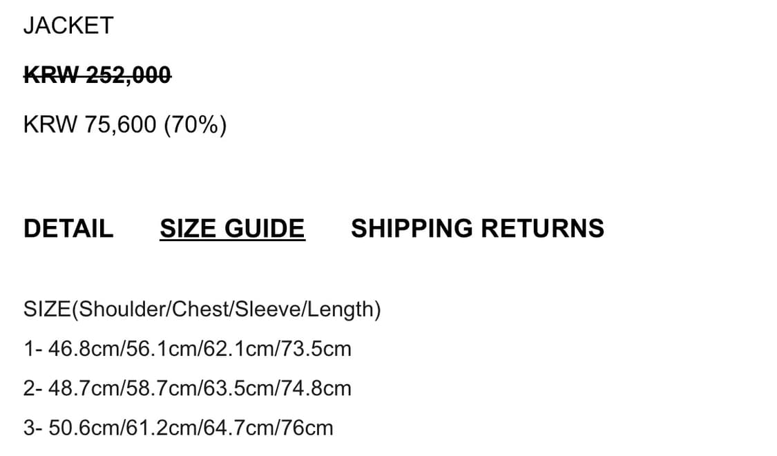Viewport: 777px width, 456px height.
Task: Select the size 2 measurements row
Action: tap(187, 388)
